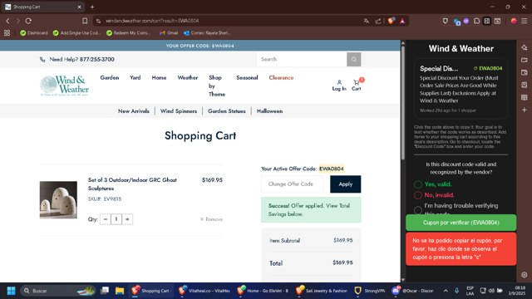Show hidden system tray icons chevron
532x299 pixels.
click(446, 291)
